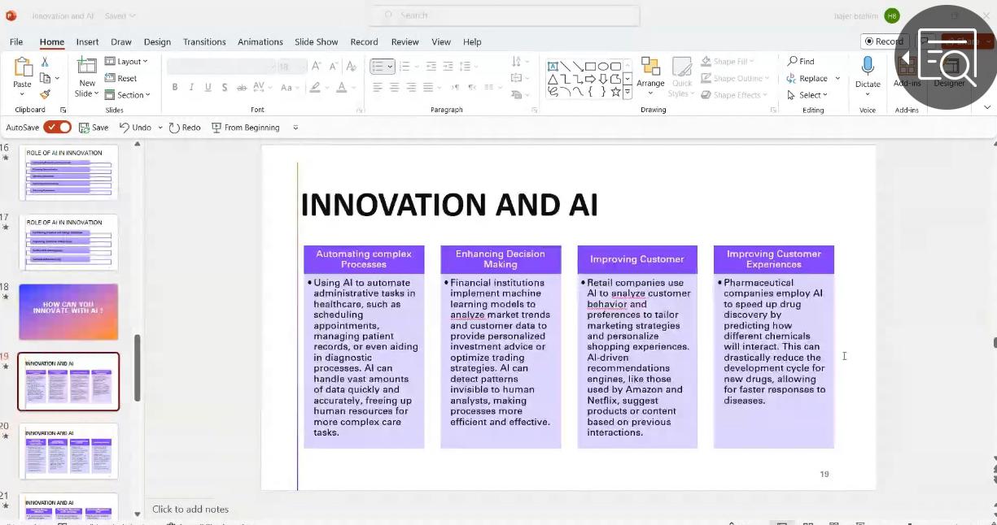Viewport: 997px width, 525px height.
Task: Toggle Strikethrough formatting
Action: (242, 88)
